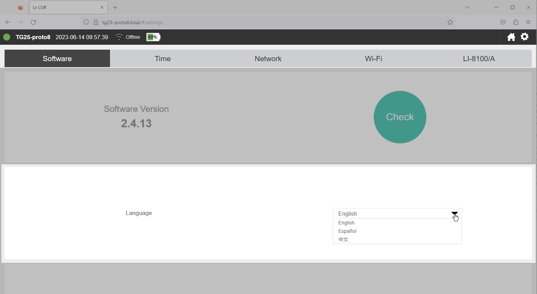Viewport: 537px width, 294px height.
Task: Select the LI-COR browser tab
Action: pos(69,7)
